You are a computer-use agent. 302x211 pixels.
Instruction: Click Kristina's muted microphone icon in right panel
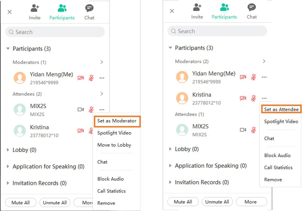coord(254,98)
